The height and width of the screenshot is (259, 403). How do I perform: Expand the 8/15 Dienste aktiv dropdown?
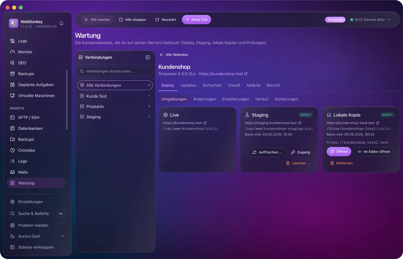point(370,20)
